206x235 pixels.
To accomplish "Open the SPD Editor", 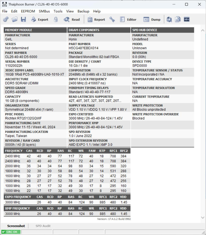I will coord(128,19).
